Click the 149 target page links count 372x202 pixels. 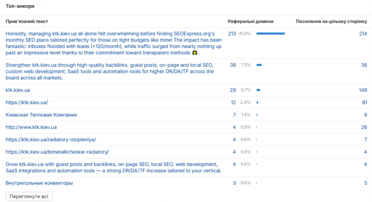coord(363,90)
